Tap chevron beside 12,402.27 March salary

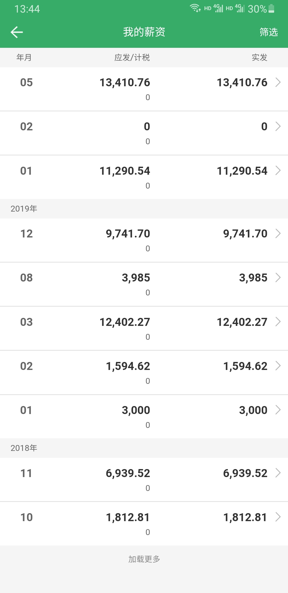click(278, 322)
